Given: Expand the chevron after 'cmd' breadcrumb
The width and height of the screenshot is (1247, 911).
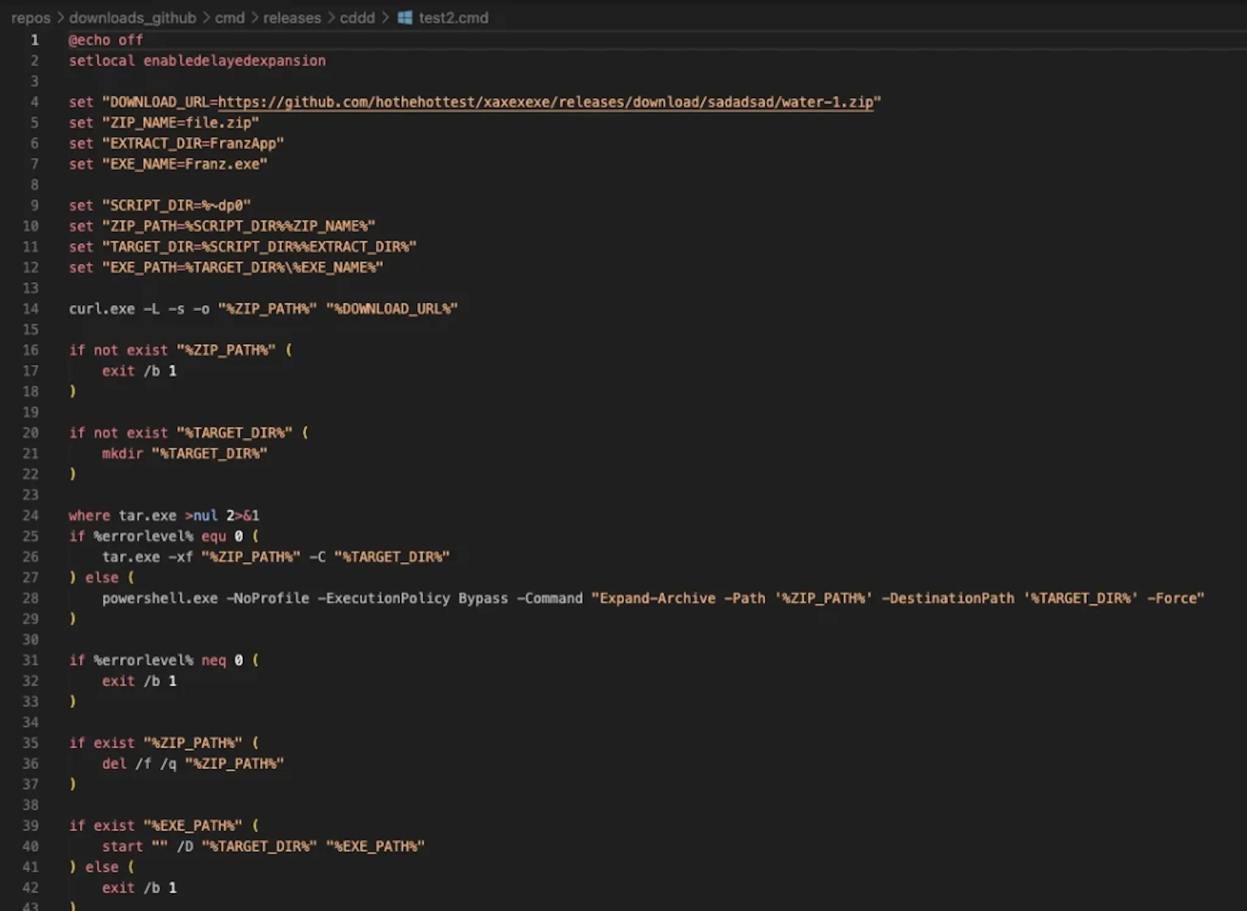Looking at the screenshot, I should tap(254, 18).
